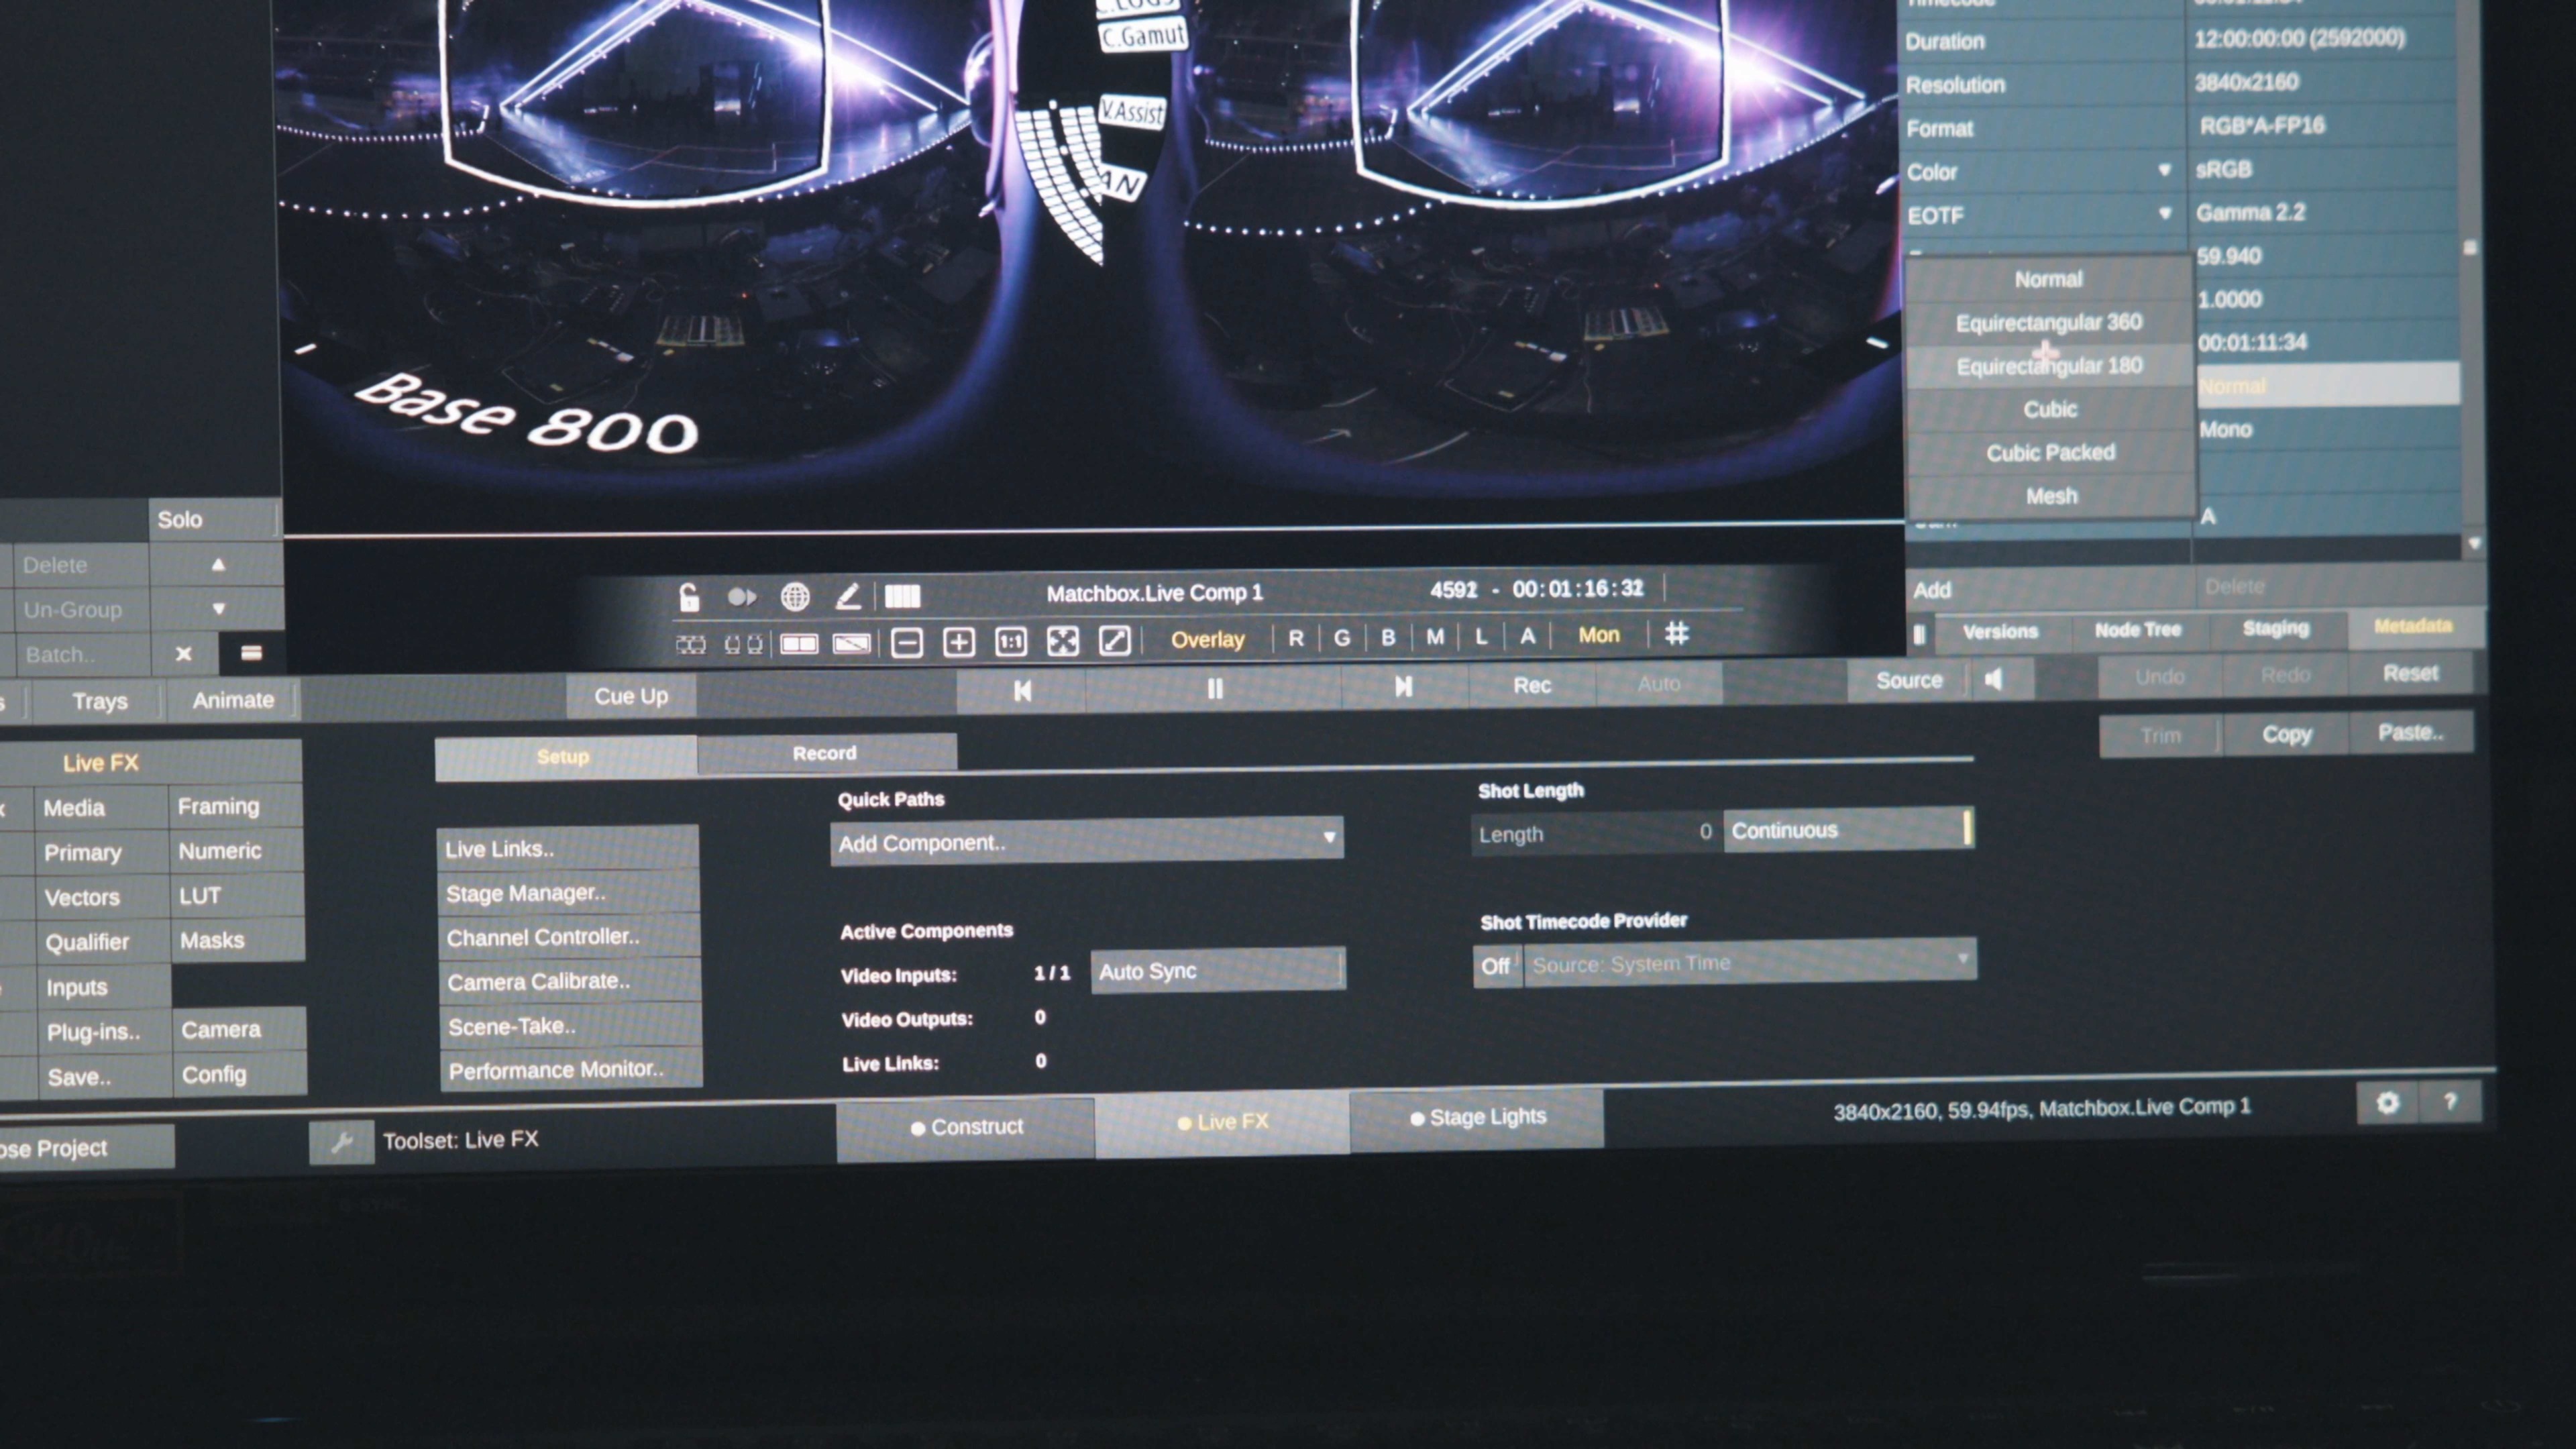Set viewer to 1:1 zoom icon
The image size is (2576, 1449).
(1010, 641)
